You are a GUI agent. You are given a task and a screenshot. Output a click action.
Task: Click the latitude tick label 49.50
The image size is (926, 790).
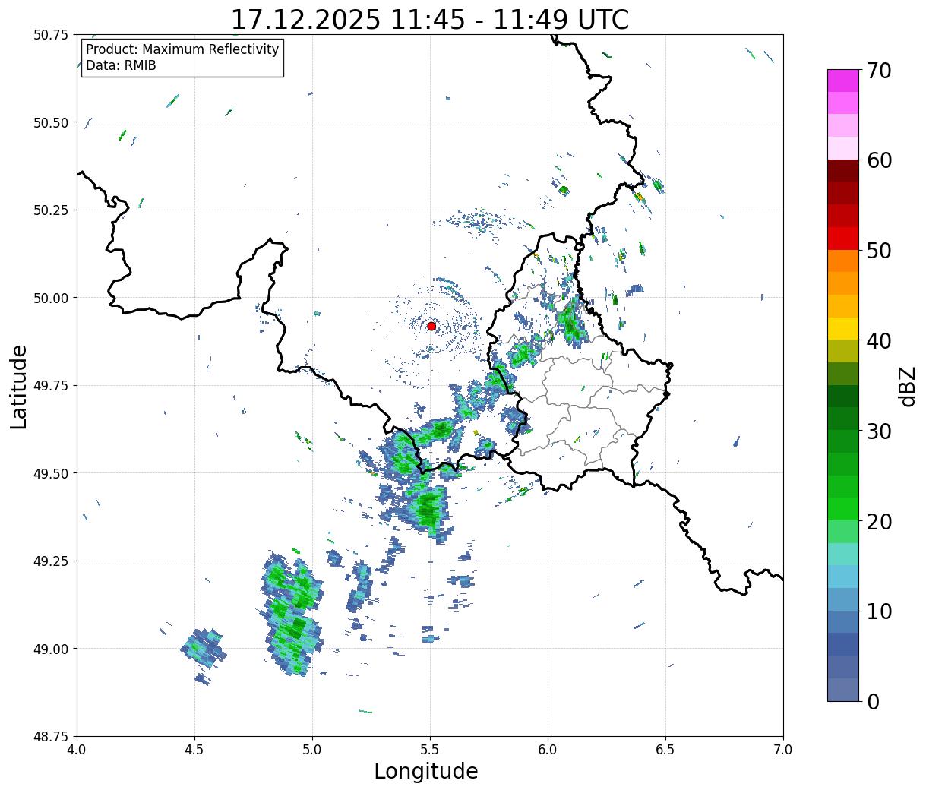tap(51, 473)
